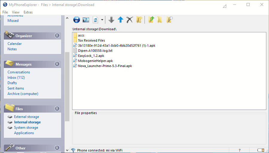The image size is (269, 153).
Task: Click the delete X toolbar icon
Action: [130, 20]
